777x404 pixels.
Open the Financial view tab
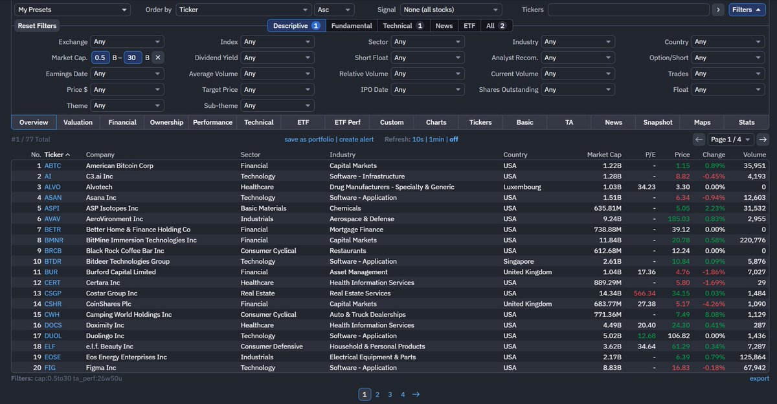click(x=122, y=122)
